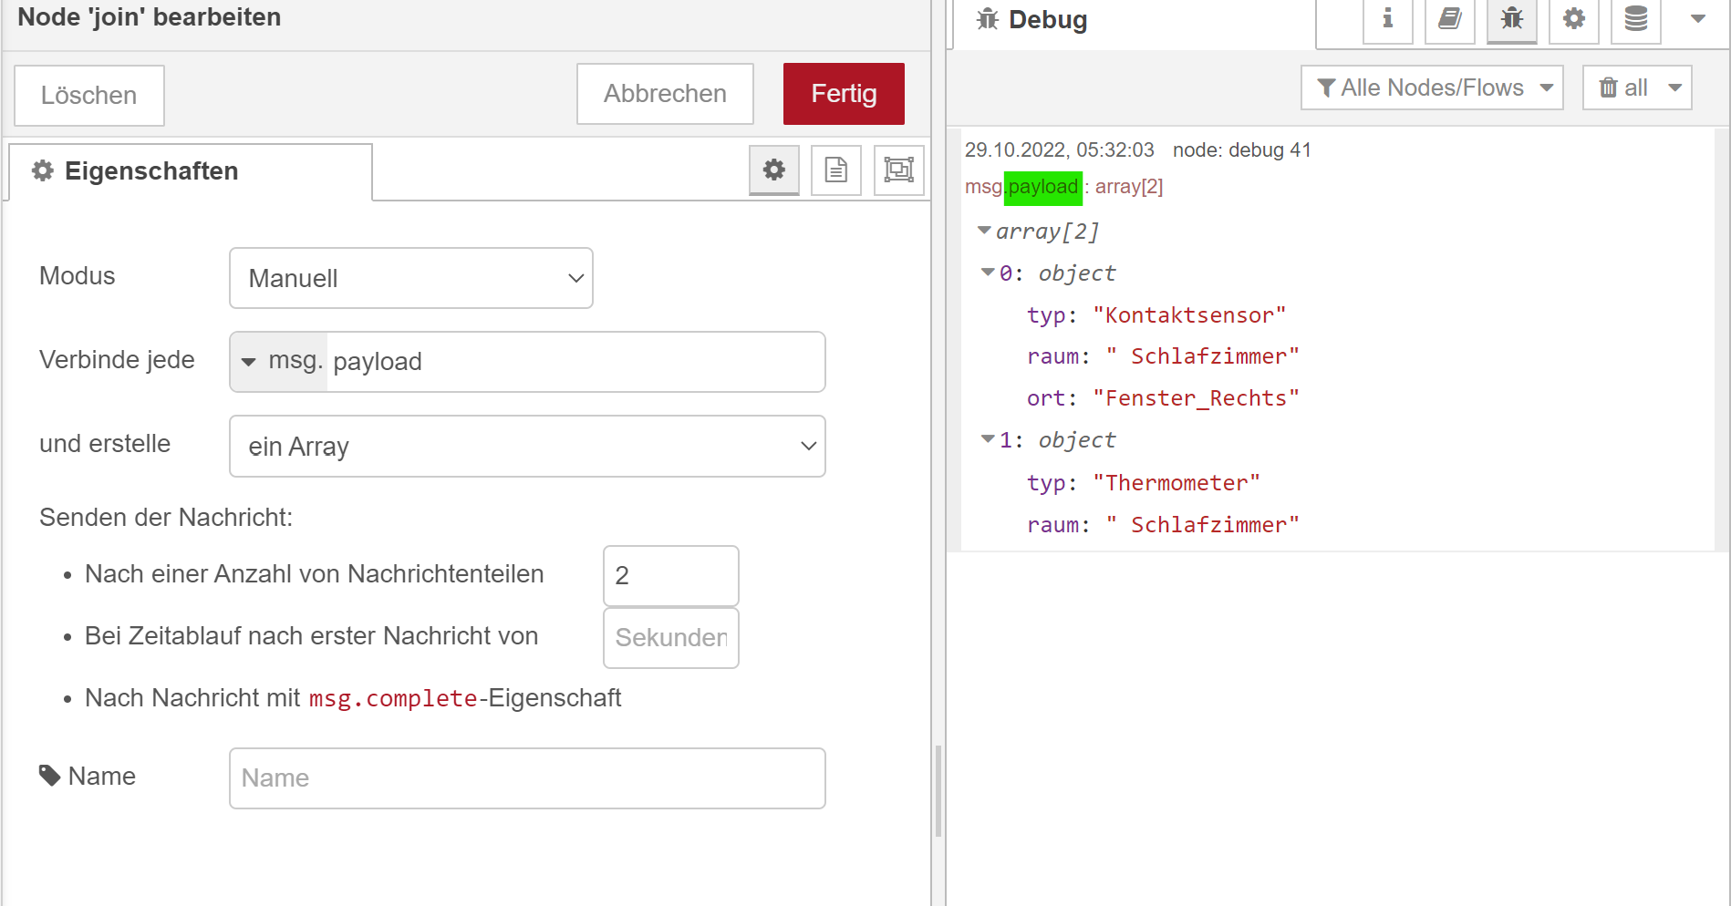The width and height of the screenshot is (1731, 906).
Task: Select the Eigenschaften tab
Action: coord(191,171)
